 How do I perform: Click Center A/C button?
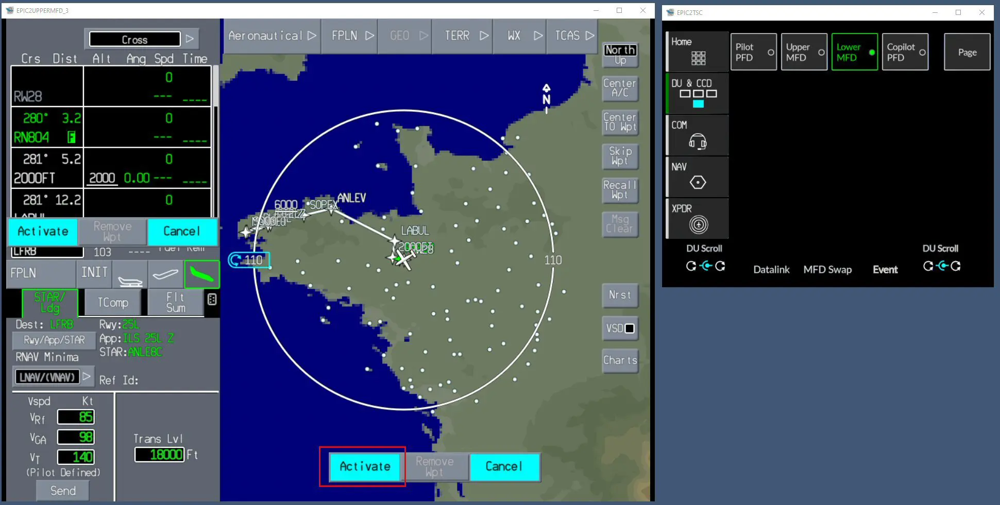tap(620, 89)
